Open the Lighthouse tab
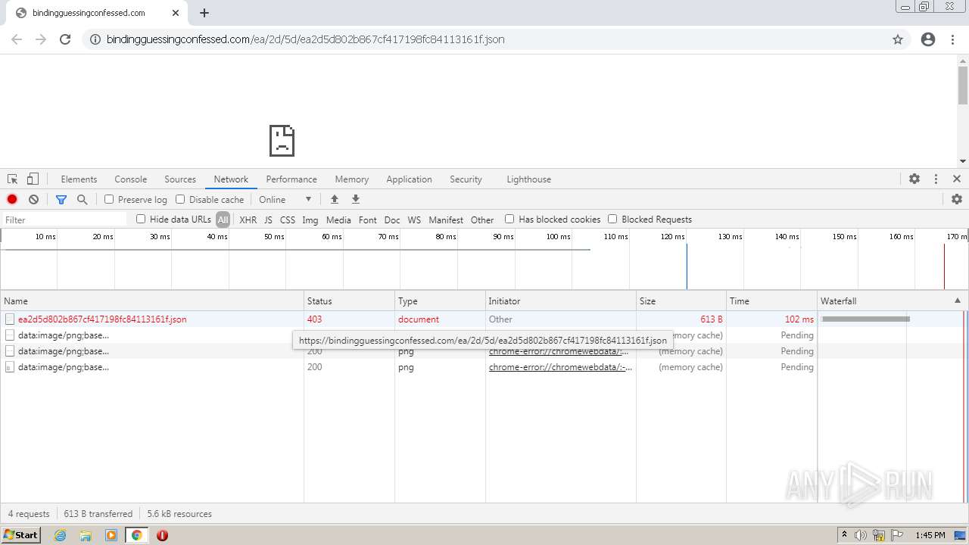 [x=528, y=179]
